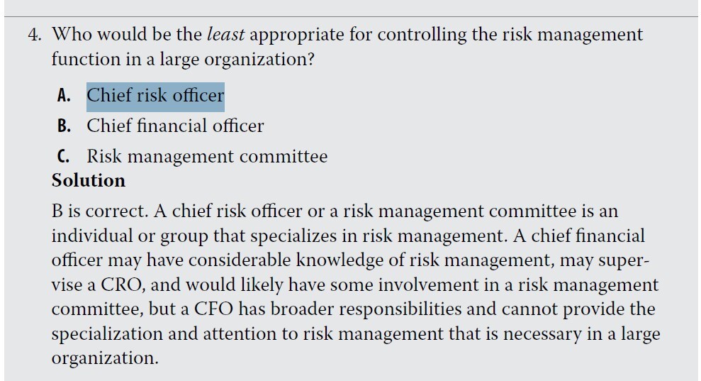Click the option letter 'A.'
Viewport: 701px width, 381px height.
[x=64, y=96]
